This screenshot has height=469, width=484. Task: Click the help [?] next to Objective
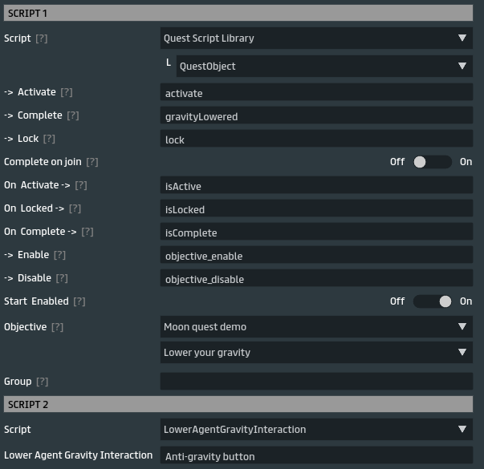click(x=57, y=327)
